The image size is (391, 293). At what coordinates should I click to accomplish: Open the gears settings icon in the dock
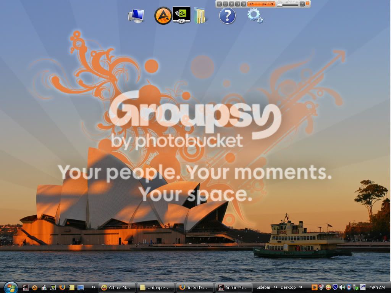(255, 16)
